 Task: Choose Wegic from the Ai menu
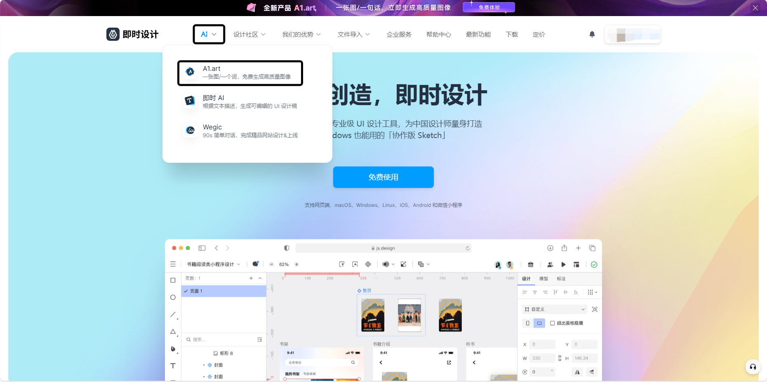[240, 131]
